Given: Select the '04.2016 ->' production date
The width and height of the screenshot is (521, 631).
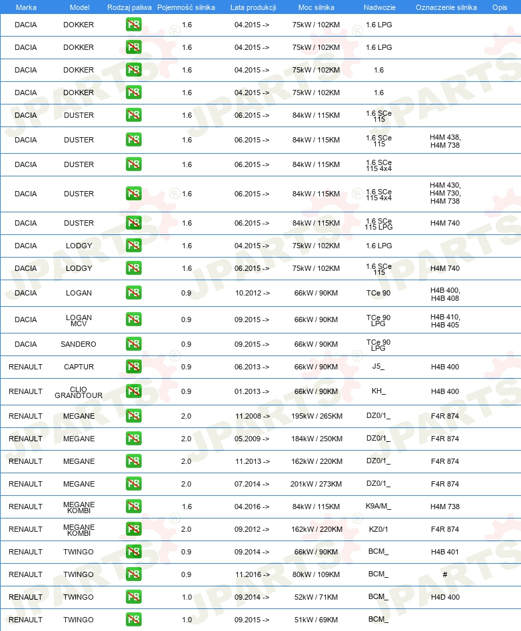Looking at the screenshot, I should (x=252, y=507).
